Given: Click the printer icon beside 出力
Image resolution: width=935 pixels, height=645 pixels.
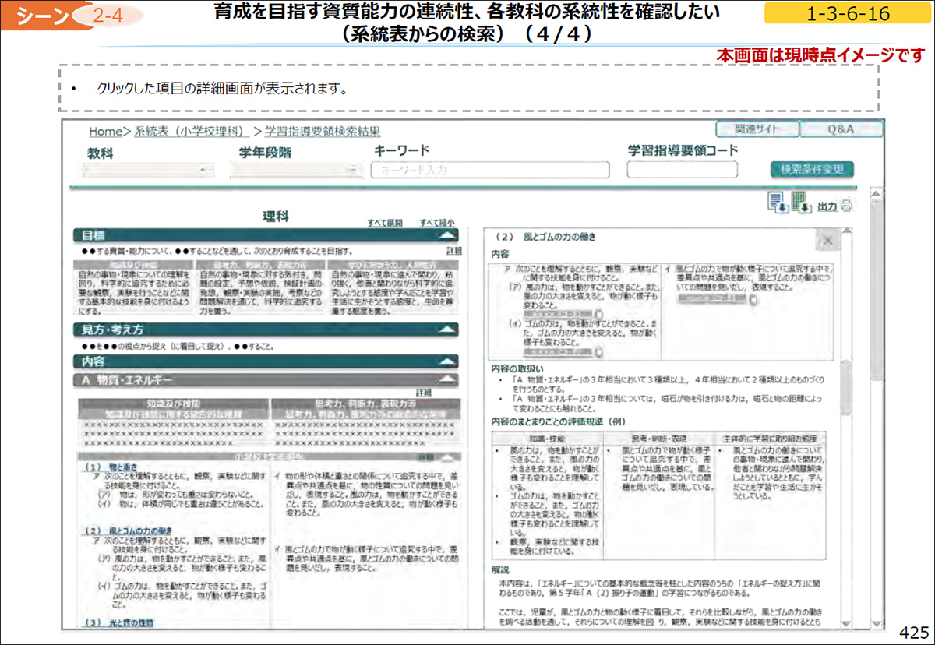Looking at the screenshot, I should [x=847, y=207].
